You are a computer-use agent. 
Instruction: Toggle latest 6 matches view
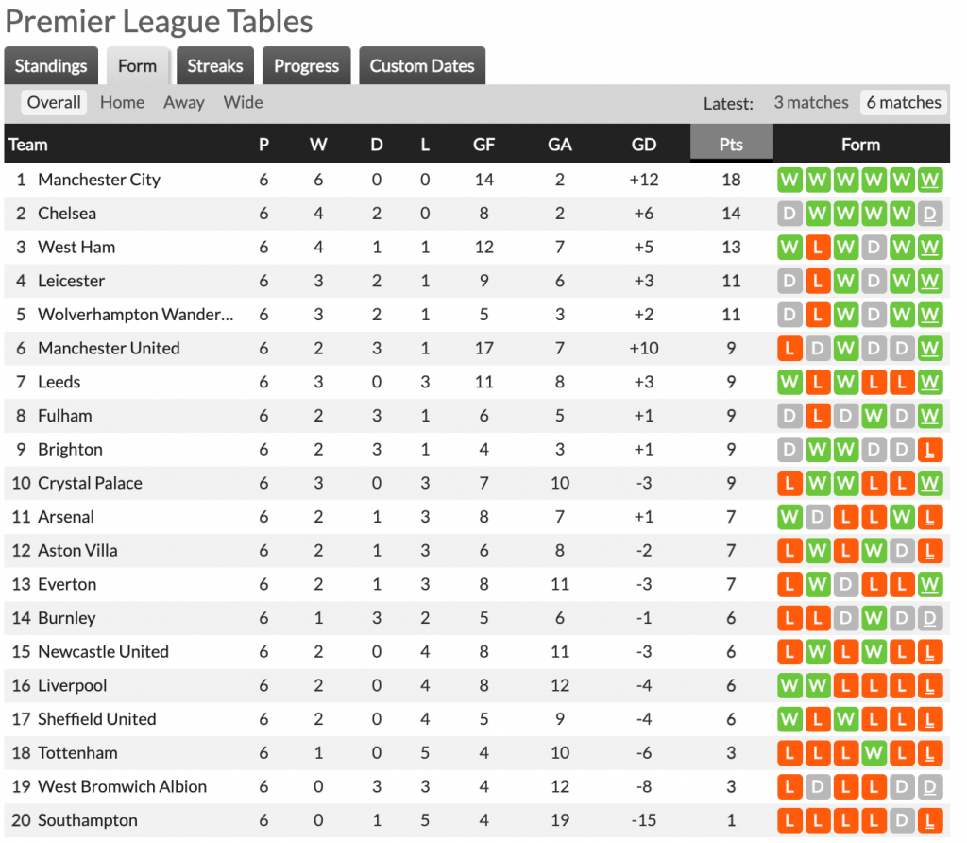[904, 102]
